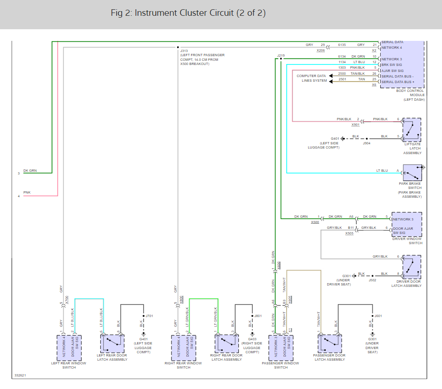The image size is (442, 389).
Task: Click the G403 right side luggage ground symbol
Action: click(252, 334)
